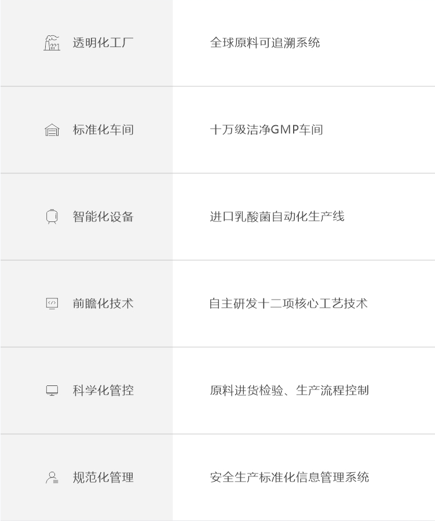Open the 规范化管理 item
The image size is (435, 521).
click(x=103, y=478)
